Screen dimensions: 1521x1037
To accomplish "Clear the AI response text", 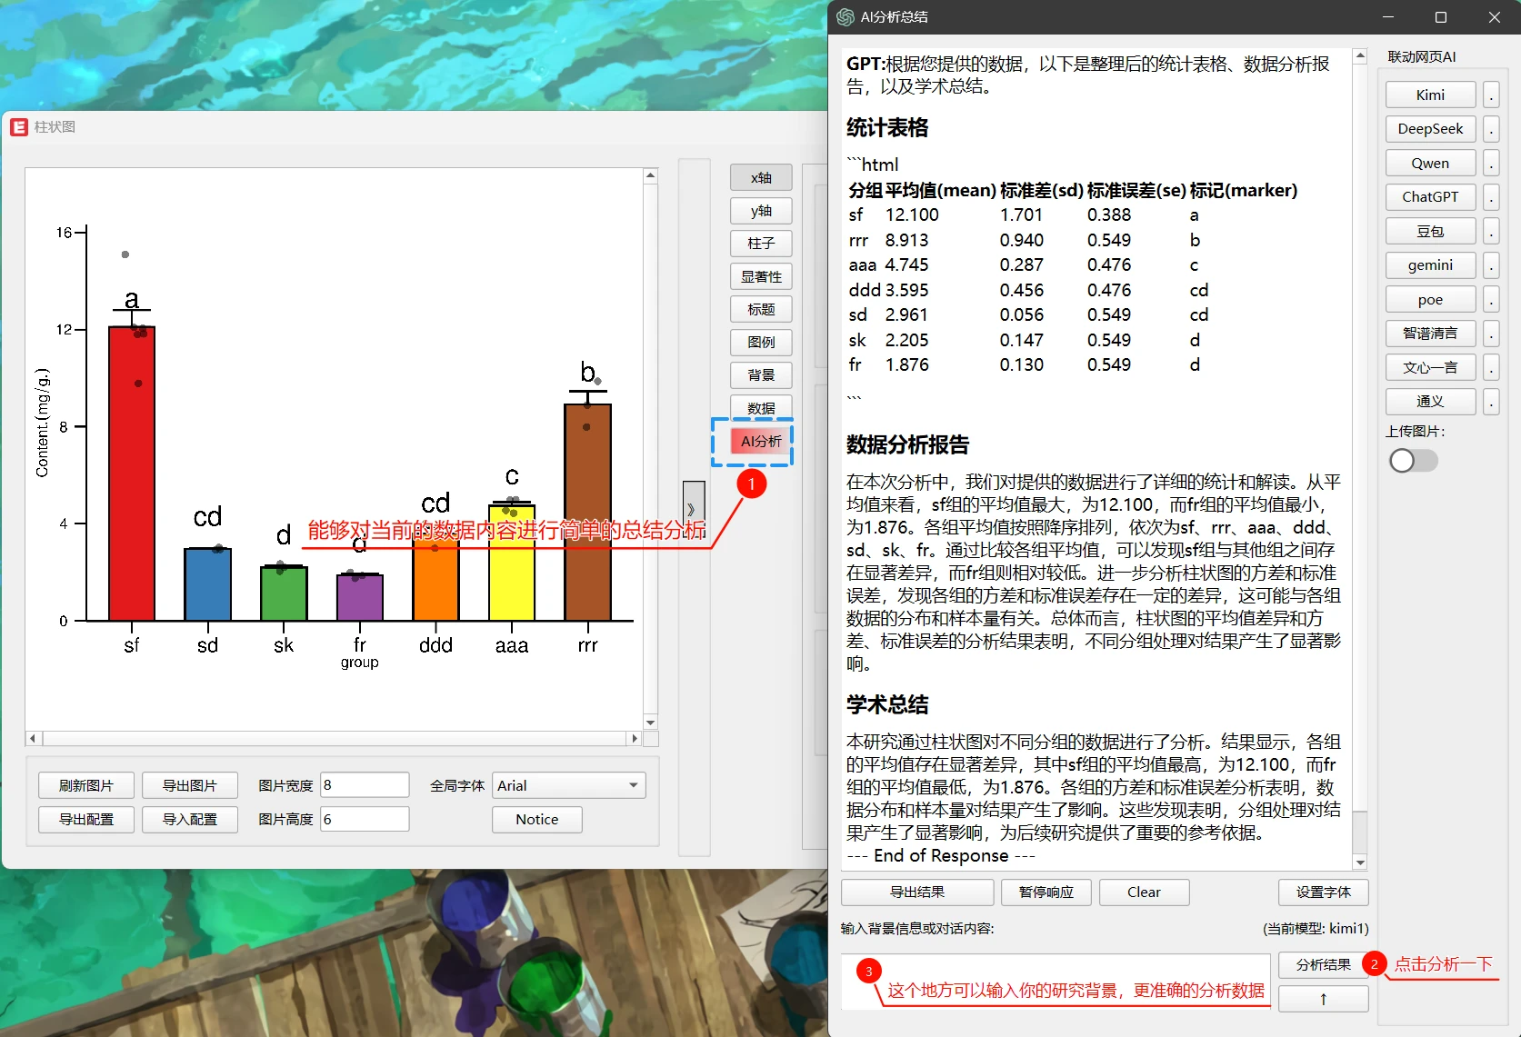I will click(x=1144, y=892).
